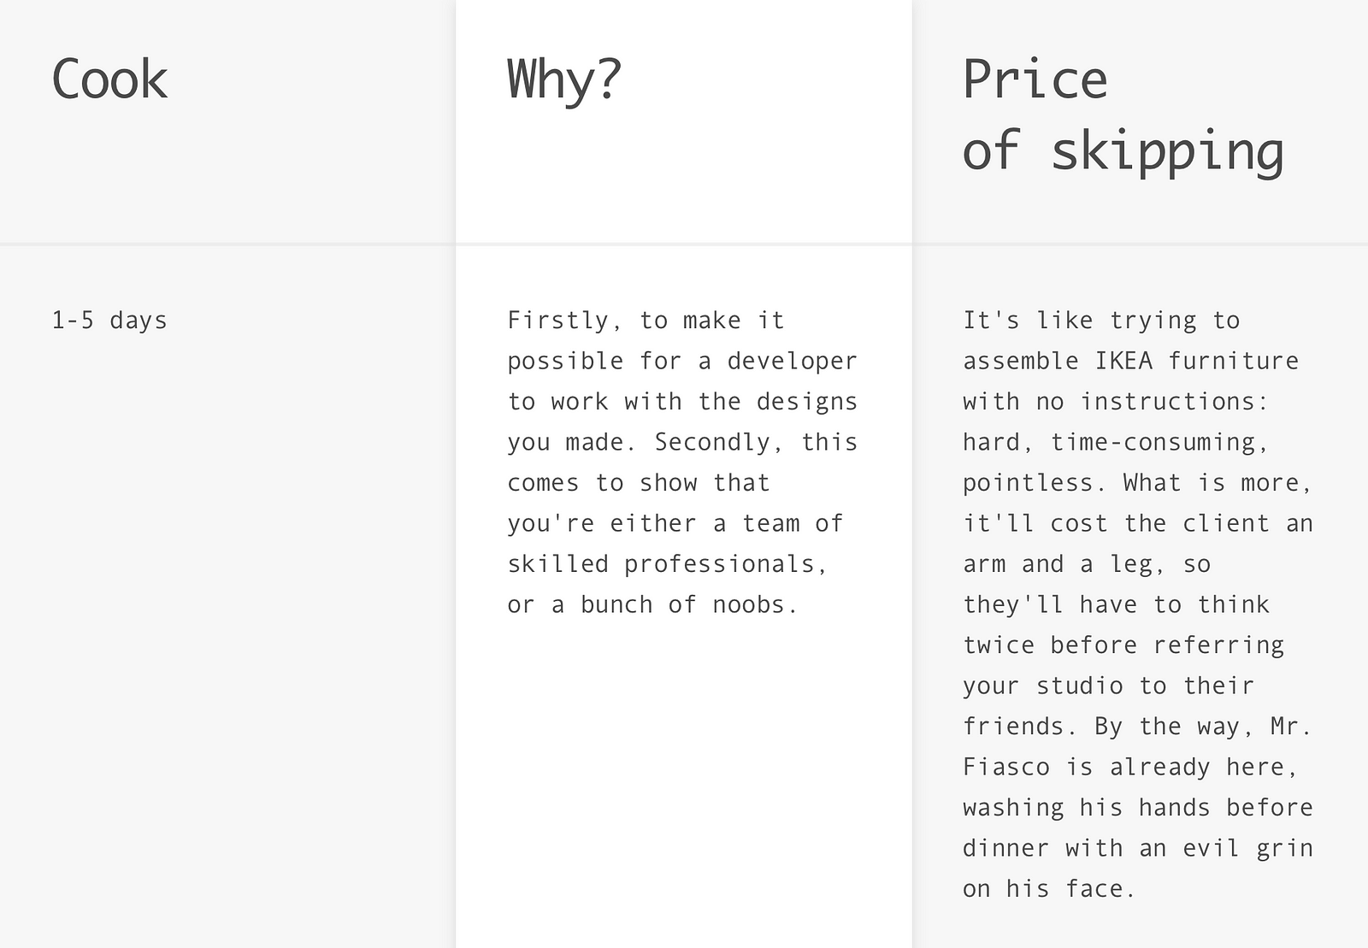Select the "1-5 days" text
This screenshot has height=948, width=1368.
pos(109,321)
